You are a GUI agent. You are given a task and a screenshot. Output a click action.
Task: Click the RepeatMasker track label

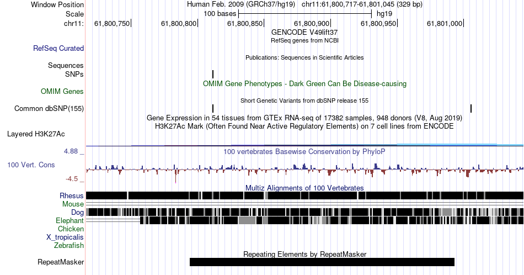click(x=61, y=262)
